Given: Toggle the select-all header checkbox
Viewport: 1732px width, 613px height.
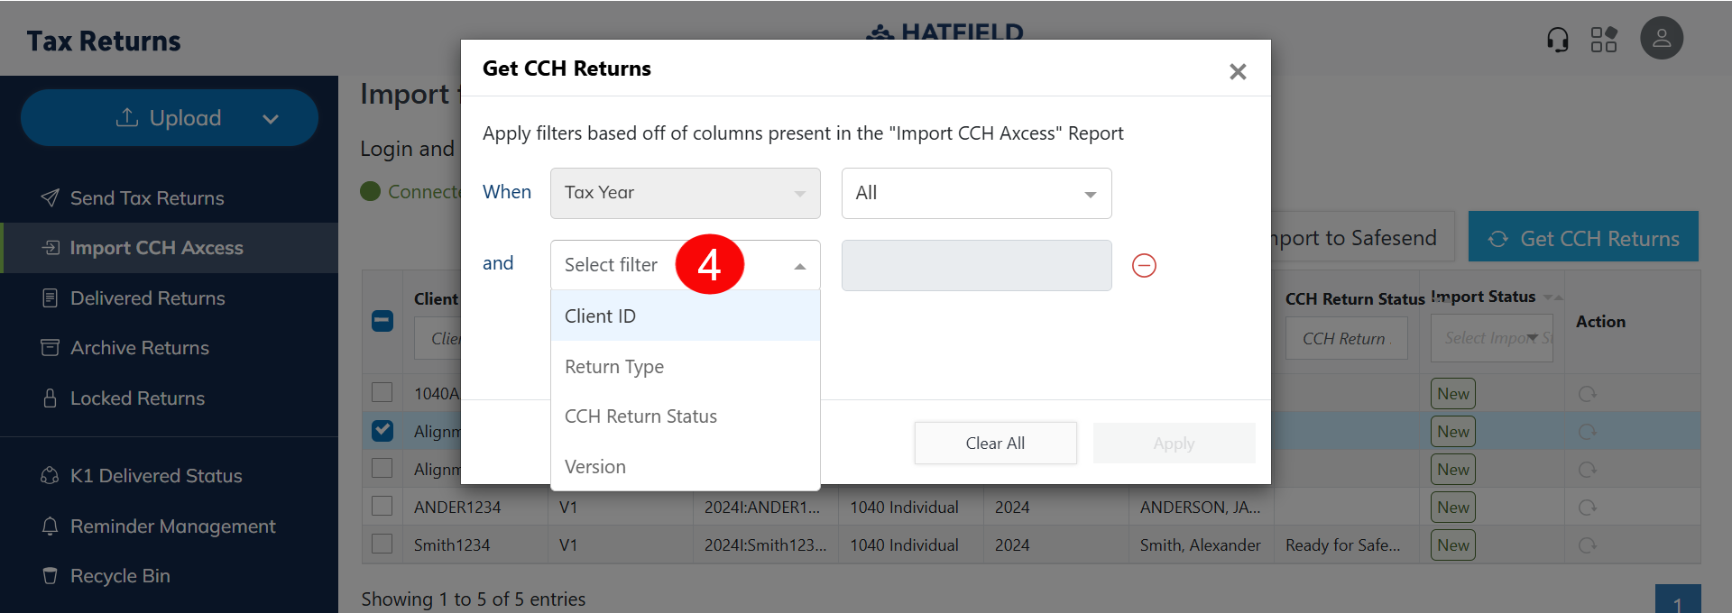Looking at the screenshot, I should pyautogui.click(x=382, y=321).
